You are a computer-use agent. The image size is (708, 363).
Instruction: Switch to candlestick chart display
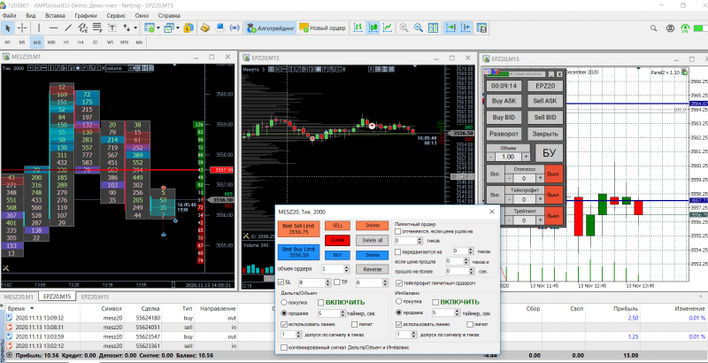point(373,28)
